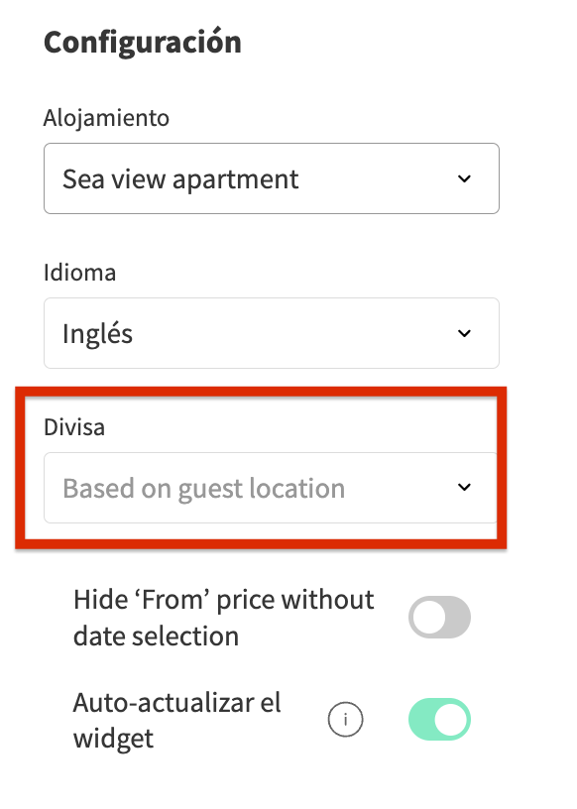577x809 pixels.
Task: Click the chevron arrow in Divisa field
Action: (x=464, y=487)
